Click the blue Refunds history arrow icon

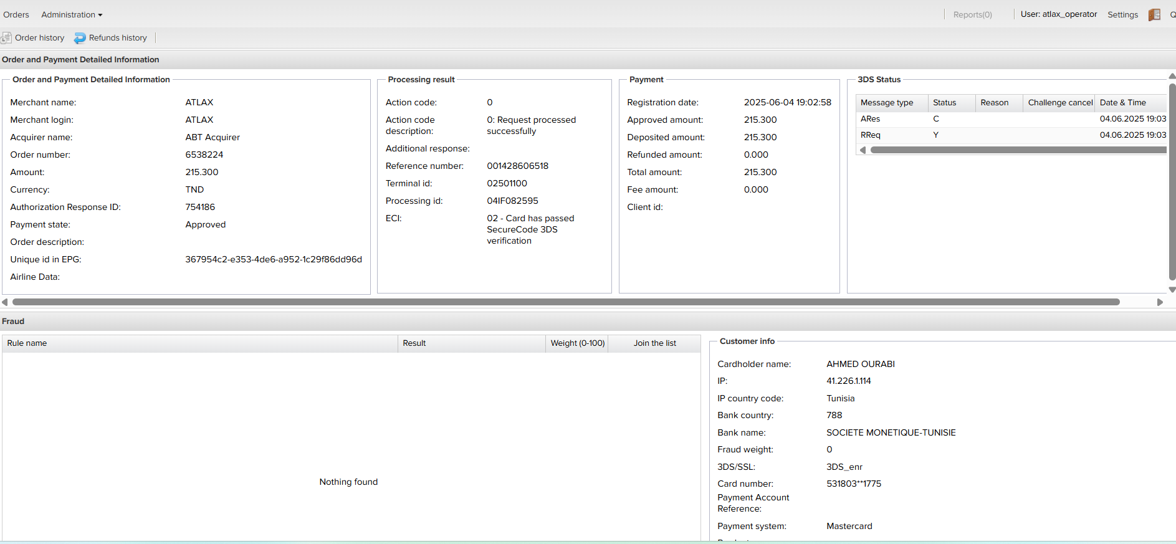80,38
